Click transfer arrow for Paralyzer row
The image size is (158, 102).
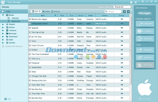click(x=122, y=63)
